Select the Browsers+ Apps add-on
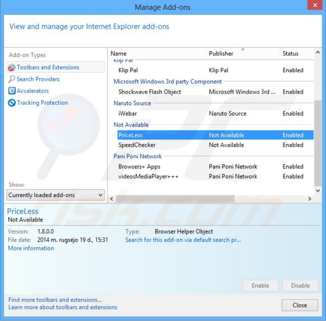Image resolution: width=326 pixels, height=321 pixels. pos(139,167)
